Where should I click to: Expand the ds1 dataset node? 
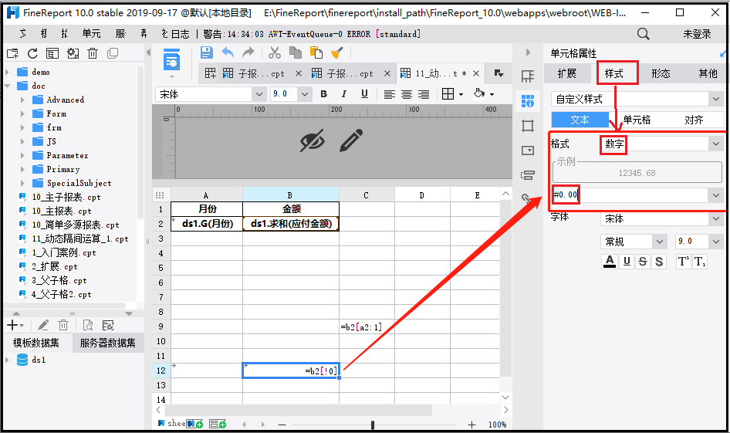[x=7, y=360]
